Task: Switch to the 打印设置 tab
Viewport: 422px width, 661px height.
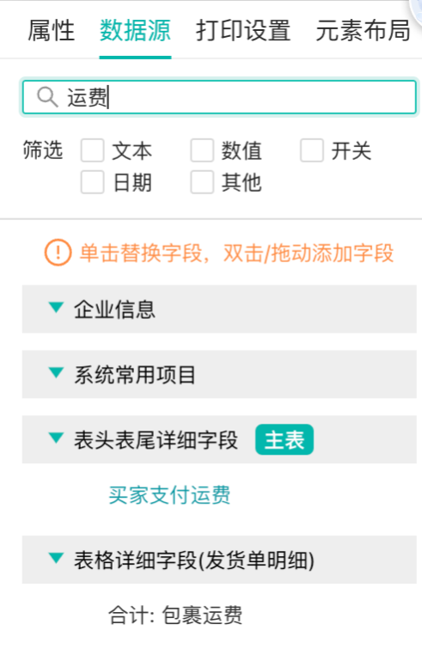Action: 243,30
